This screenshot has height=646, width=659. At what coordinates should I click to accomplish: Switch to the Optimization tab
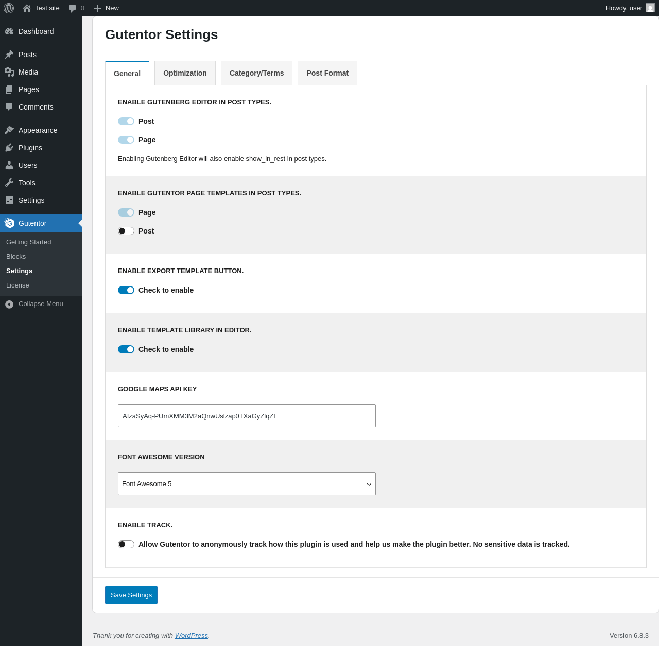[x=185, y=73]
